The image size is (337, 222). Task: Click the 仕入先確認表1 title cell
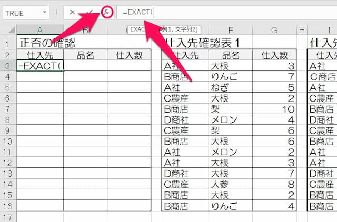pyautogui.click(x=202, y=43)
